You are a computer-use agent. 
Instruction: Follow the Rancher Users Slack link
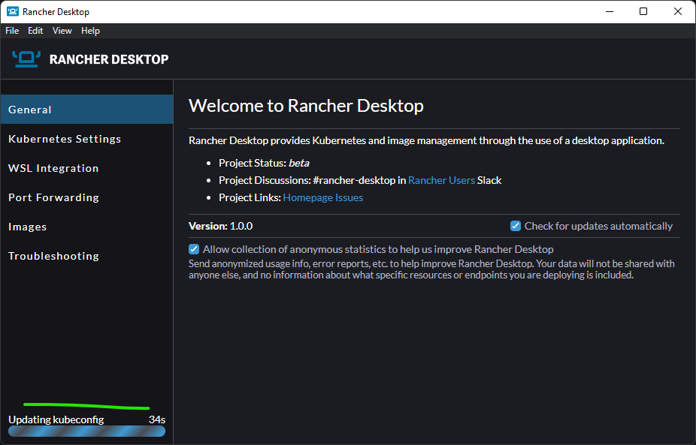(x=441, y=180)
